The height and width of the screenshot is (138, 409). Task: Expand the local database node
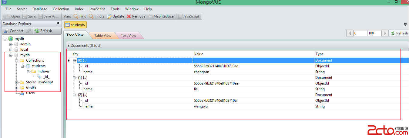11,50
